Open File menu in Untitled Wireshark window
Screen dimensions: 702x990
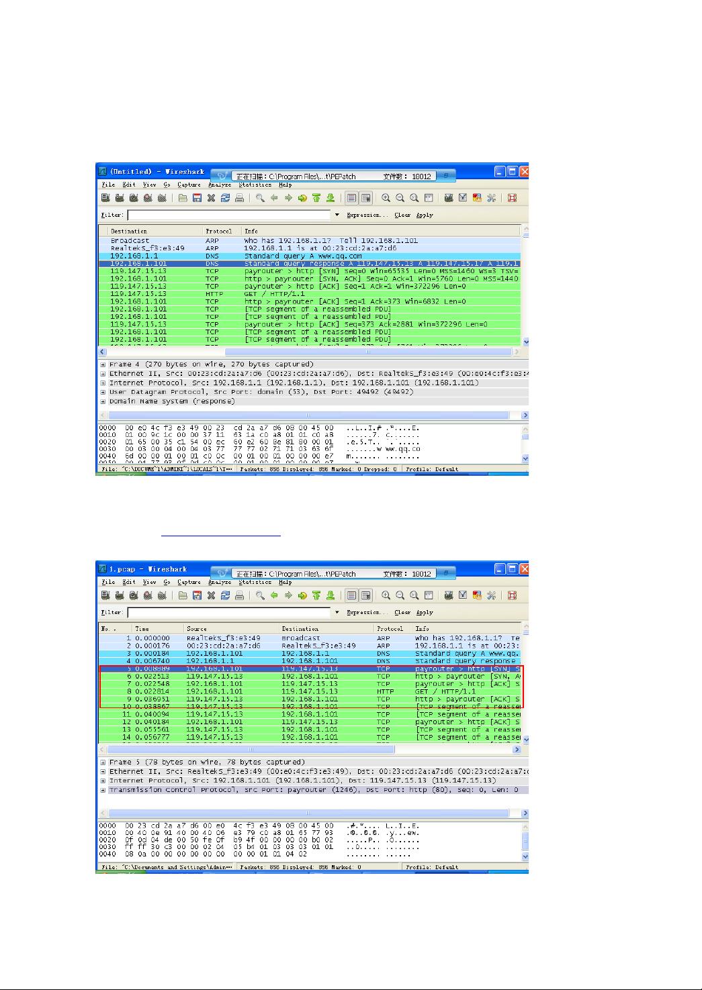tap(108, 185)
